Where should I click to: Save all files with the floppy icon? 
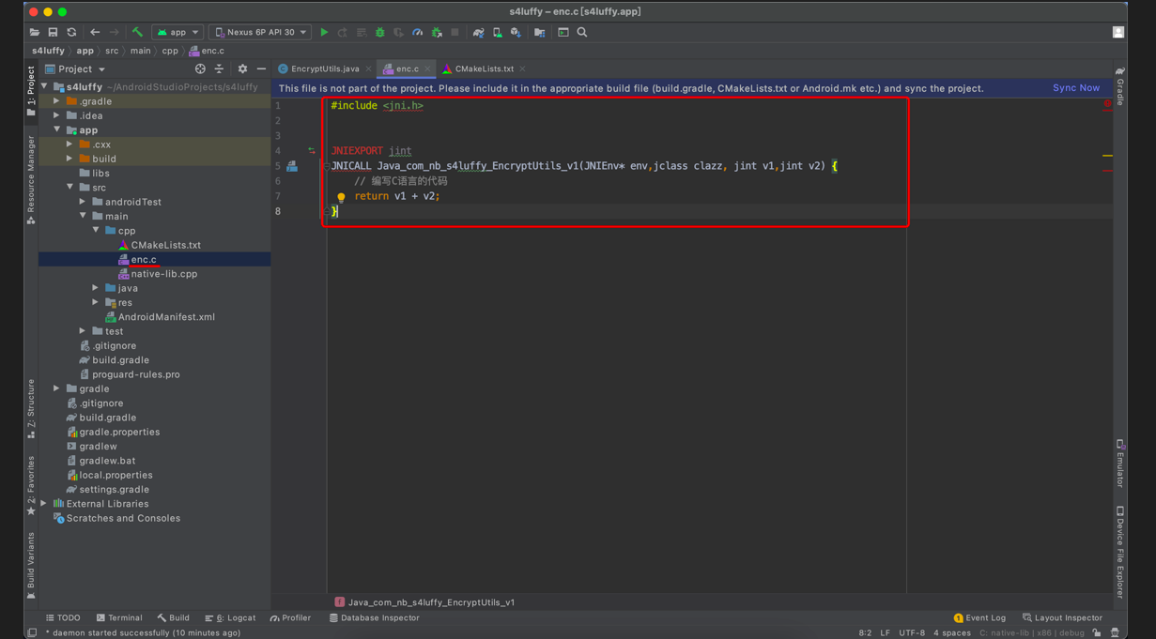click(x=53, y=32)
